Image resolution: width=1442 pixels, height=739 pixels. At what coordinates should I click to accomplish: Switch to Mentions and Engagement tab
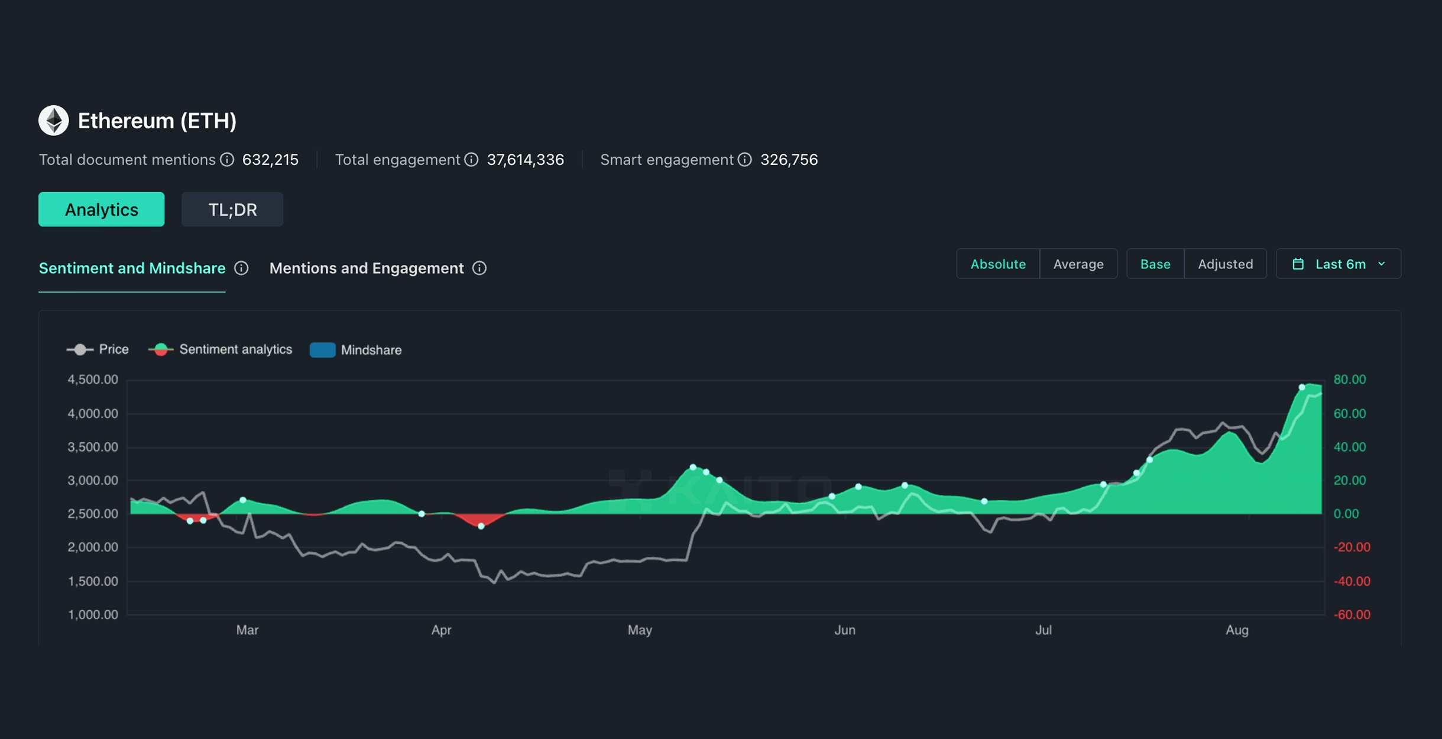coord(367,268)
